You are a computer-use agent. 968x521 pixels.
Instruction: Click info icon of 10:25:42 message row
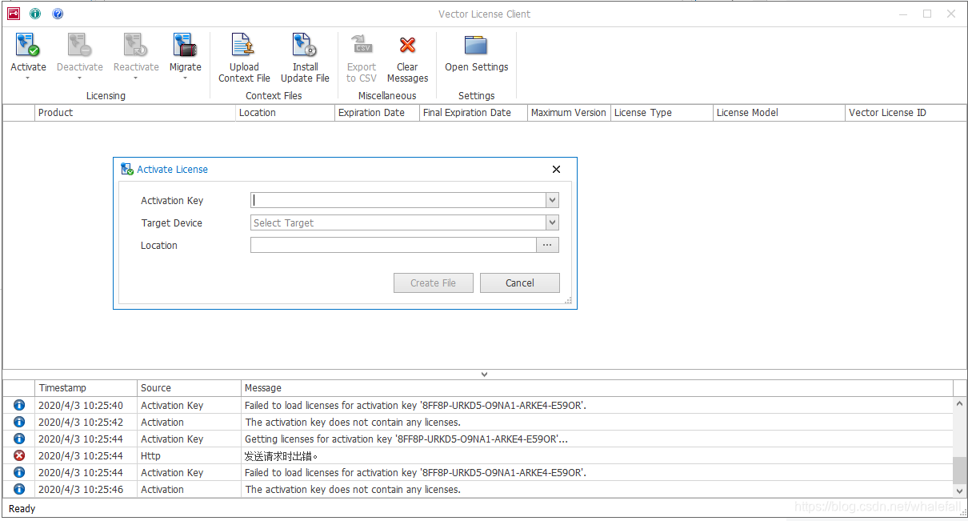click(x=19, y=422)
